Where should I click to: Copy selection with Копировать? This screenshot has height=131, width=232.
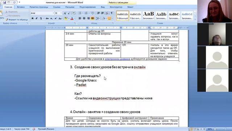click(13, 16)
